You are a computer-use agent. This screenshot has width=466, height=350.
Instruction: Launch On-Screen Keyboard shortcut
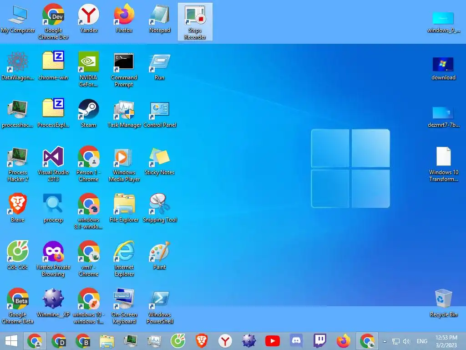pos(124,306)
